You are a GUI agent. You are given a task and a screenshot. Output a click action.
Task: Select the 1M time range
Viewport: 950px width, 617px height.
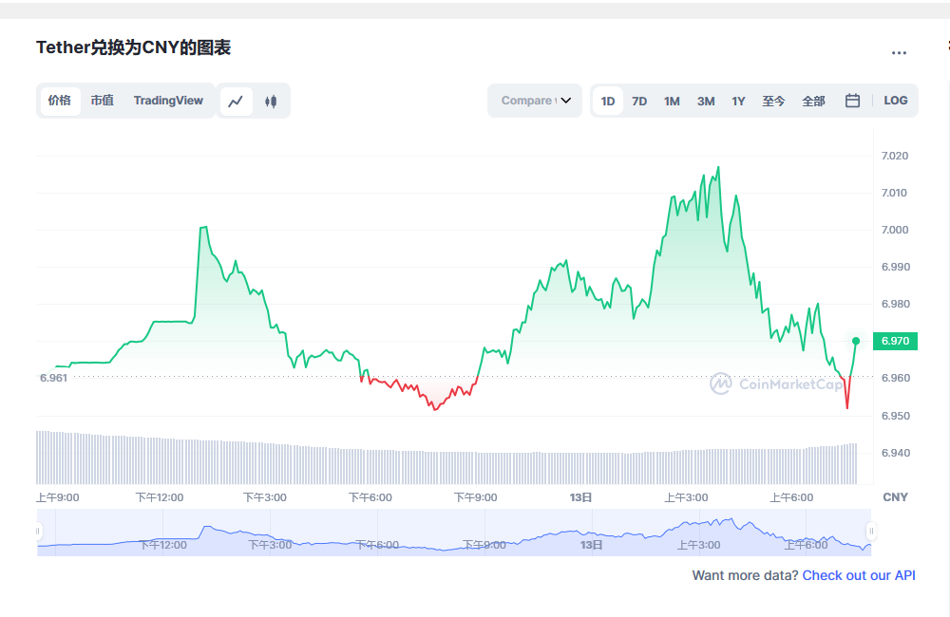coord(672,100)
